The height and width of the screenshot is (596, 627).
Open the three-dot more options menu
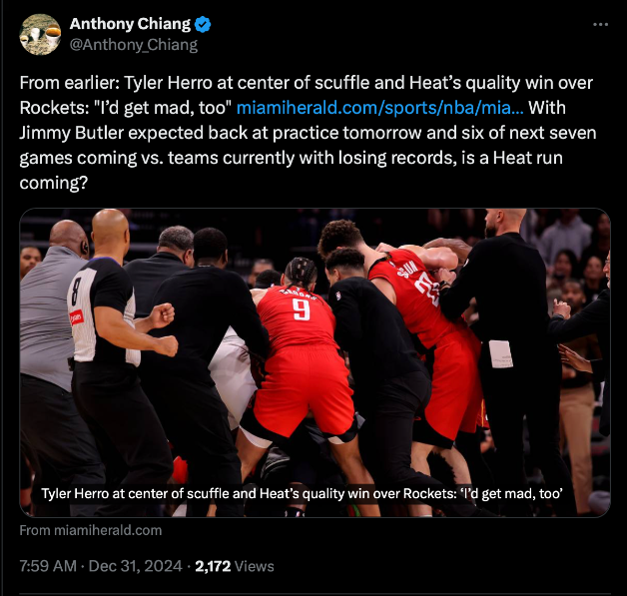point(600,24)
